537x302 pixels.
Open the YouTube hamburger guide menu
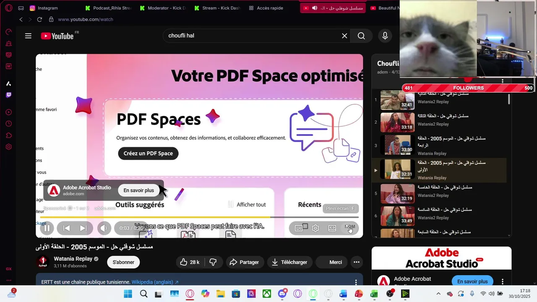28,36
